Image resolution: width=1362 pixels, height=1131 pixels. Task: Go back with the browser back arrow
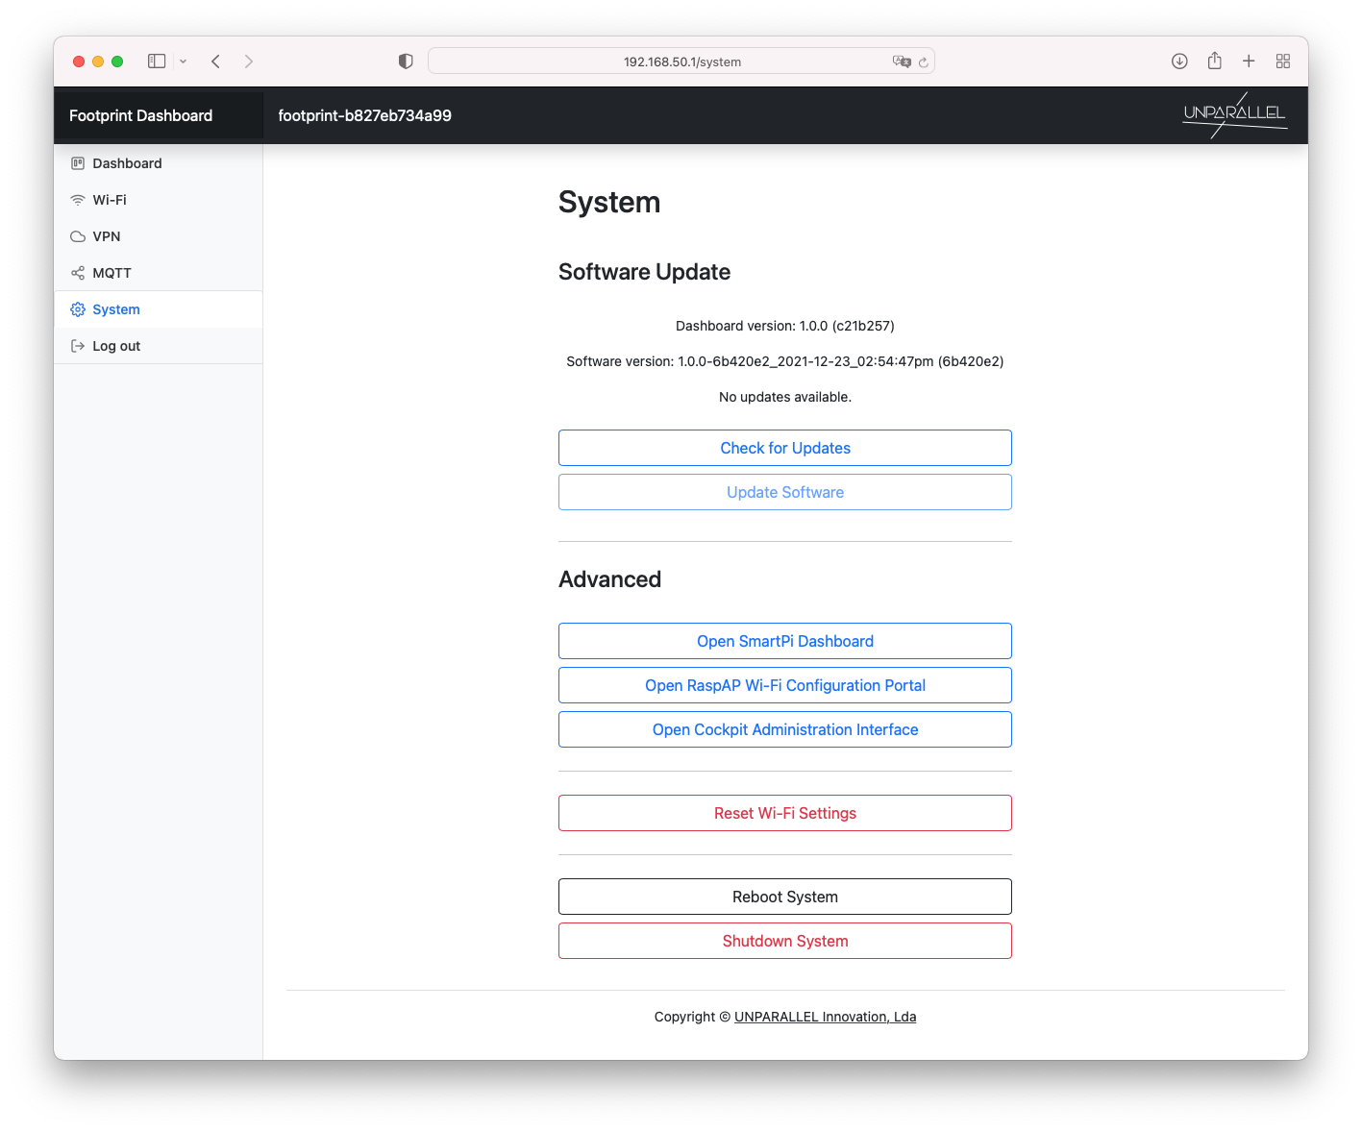coord(216,61)
